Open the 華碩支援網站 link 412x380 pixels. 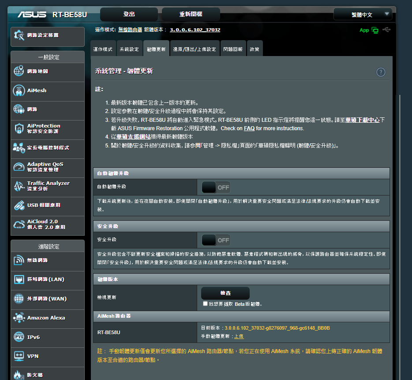pyautogui.click(x=134, y=137)
